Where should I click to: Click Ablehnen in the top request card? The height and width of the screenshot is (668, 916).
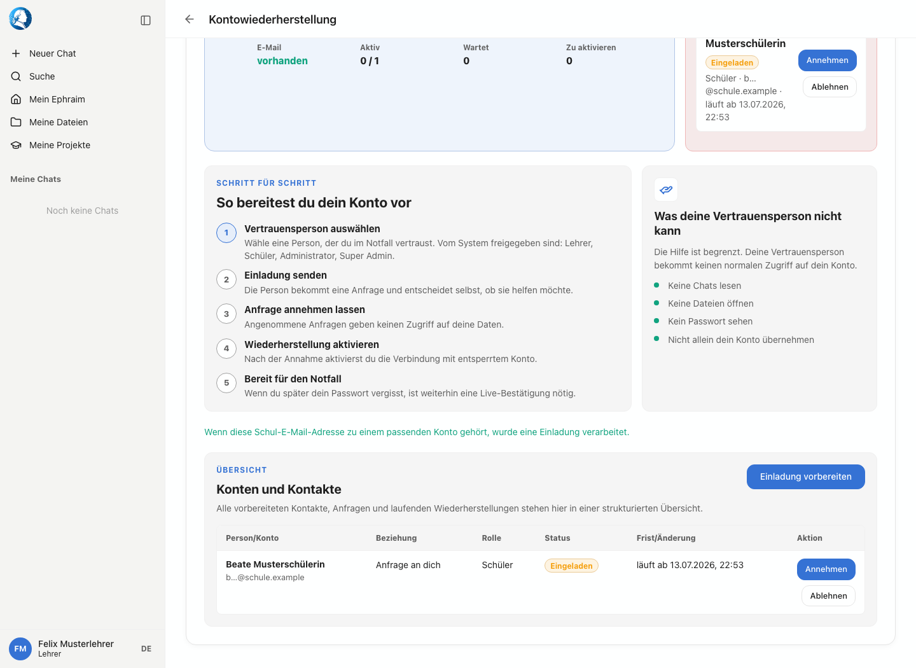830,87
